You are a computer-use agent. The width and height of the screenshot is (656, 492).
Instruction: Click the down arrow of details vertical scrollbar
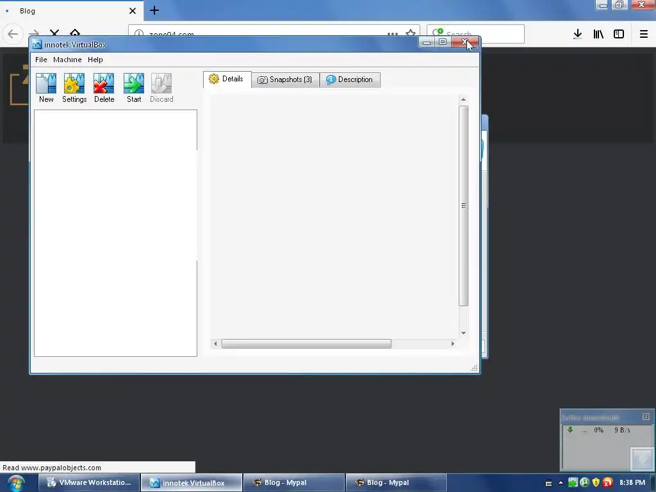463,333
